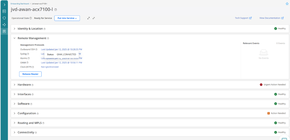This screenshot has width=290, height=140.
Task: Click the Urgent Action Needed red icon
Action: pos(261,84)
